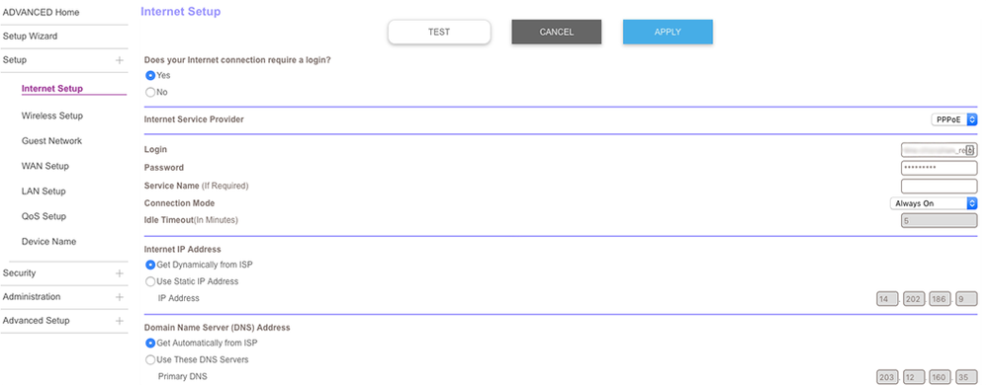Click the TEST button

pos(439,32)
